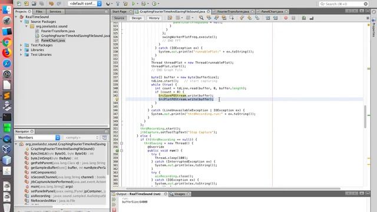This screenshot has height=212, width=377.
Task: Click the Navigator filter panel icon
Action: pyautogui.click(x=104, y=138)
